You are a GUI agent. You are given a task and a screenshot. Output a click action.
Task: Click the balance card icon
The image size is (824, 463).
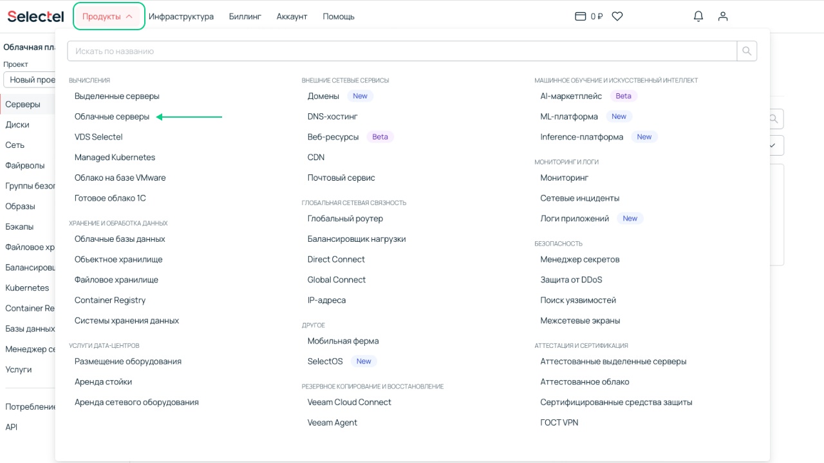click(580, 17)
